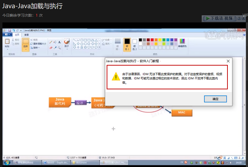Select the 颜色 2 background color box
This screenshot has height=167, width=248.
tap(134, 44)
